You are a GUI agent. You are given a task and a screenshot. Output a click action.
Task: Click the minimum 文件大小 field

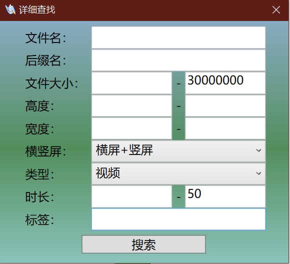[132, 83]
